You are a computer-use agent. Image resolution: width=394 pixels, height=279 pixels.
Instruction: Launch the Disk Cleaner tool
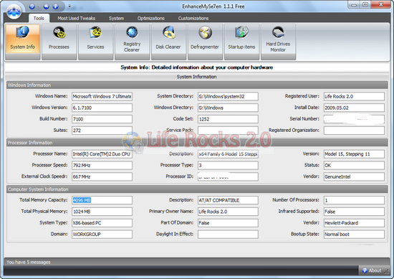[x=168, y=42]
